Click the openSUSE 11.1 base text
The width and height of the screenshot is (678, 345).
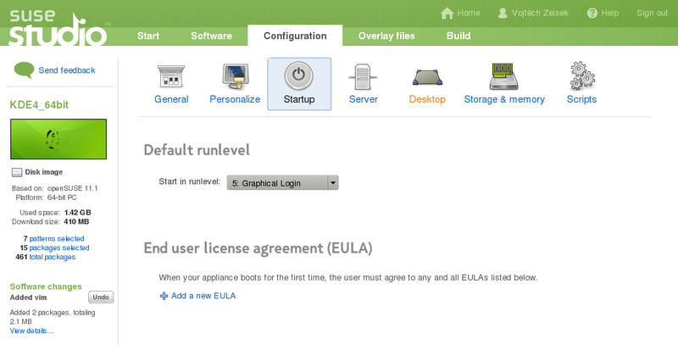[x=72, y=188]
